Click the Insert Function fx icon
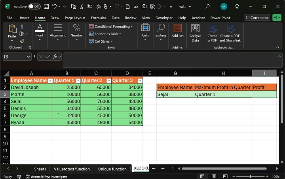Image resolution: width=285 pixels, height=179 pixels. coord(55,57)
